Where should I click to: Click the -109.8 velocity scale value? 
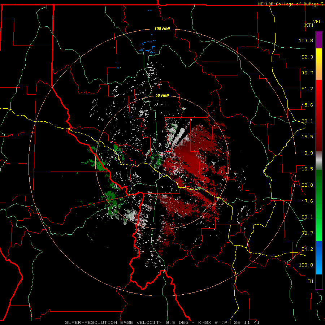point(304,265)
